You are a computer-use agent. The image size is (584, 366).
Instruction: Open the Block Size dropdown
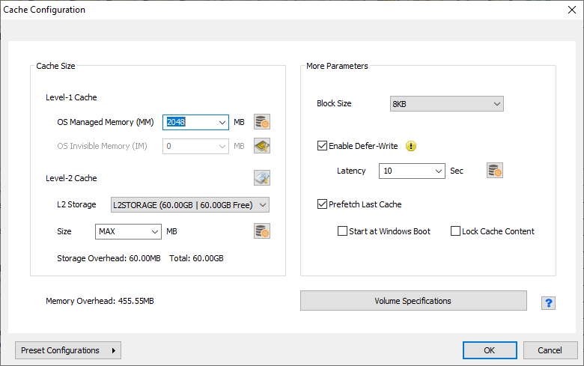[447, 104]
